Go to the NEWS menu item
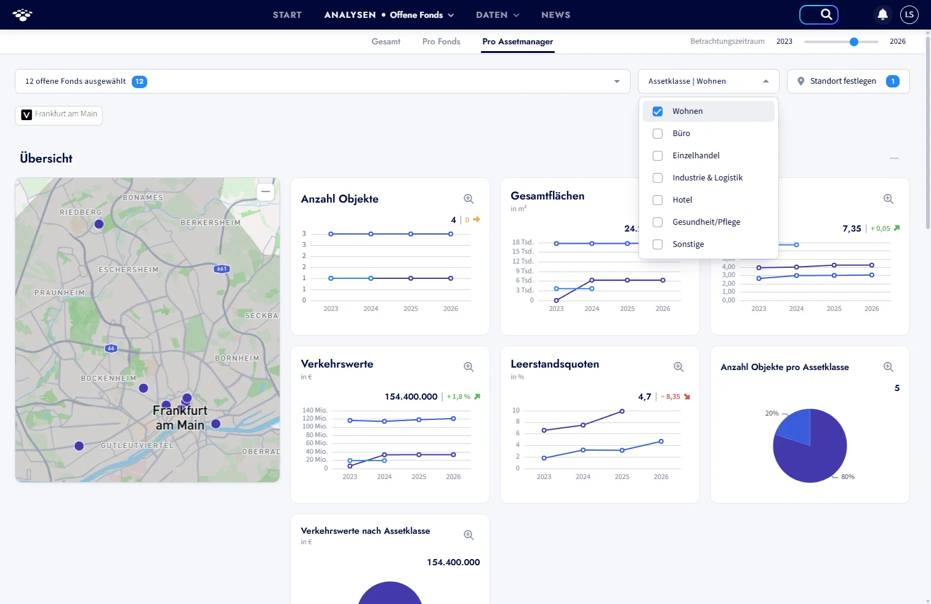931x604 pixels. tap(555, 15)
